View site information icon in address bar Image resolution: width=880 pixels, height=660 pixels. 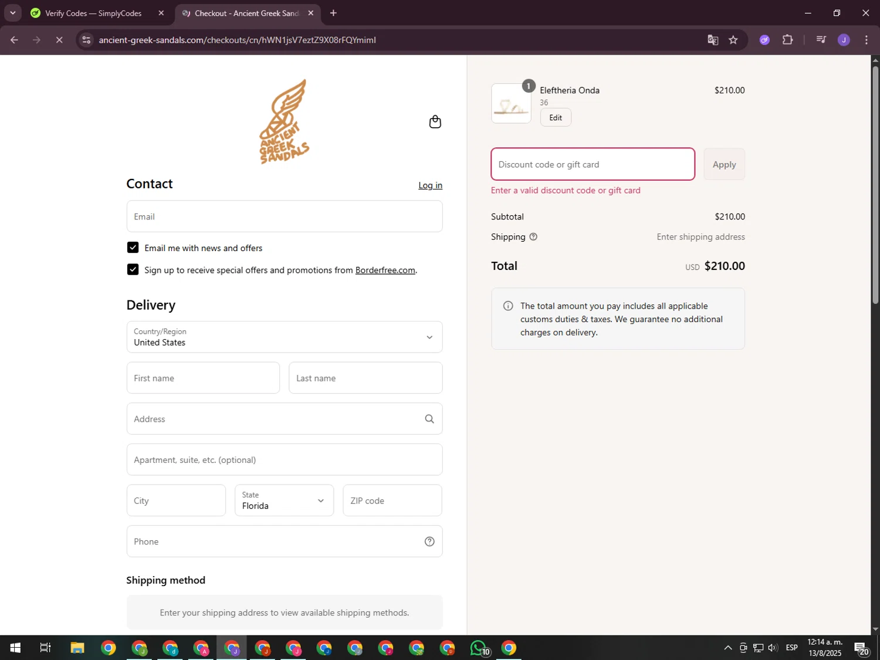click(86, 40)
